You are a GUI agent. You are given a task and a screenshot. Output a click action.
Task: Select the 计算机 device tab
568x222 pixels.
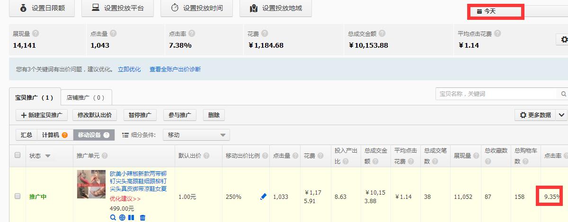tap(54, 135)
